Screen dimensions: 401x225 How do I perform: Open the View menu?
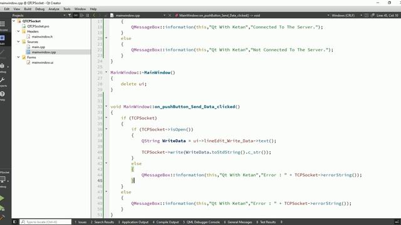coord(17,9)
